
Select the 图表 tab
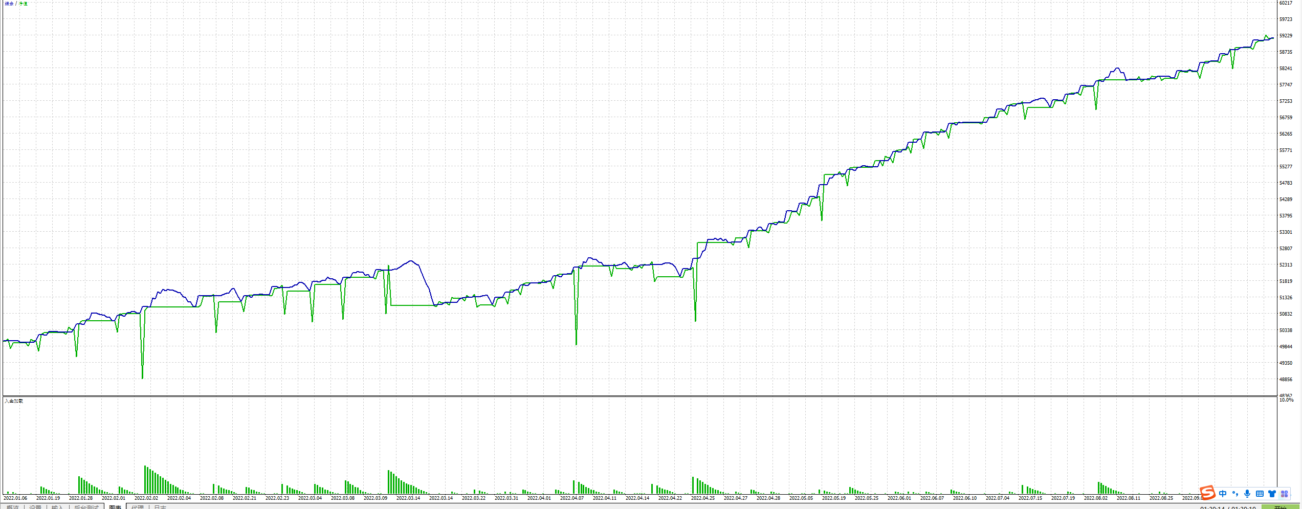tap(115, 507)
